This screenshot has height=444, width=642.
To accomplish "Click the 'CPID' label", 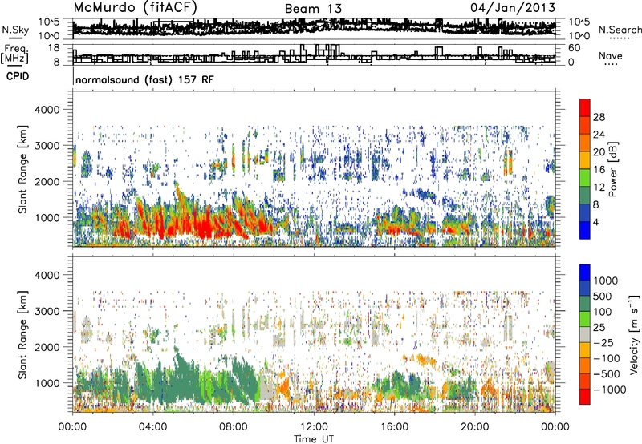I will coord(18,76).
